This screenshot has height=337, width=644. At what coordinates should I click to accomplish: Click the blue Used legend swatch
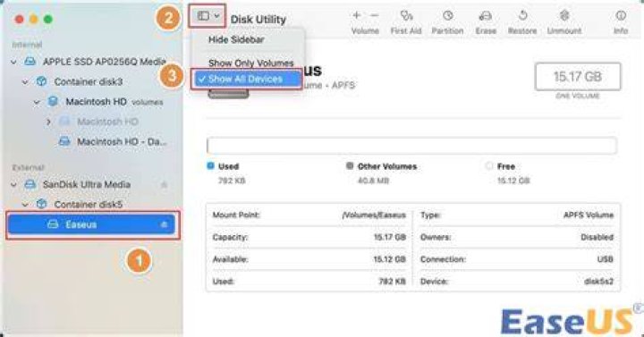(210, 166)
